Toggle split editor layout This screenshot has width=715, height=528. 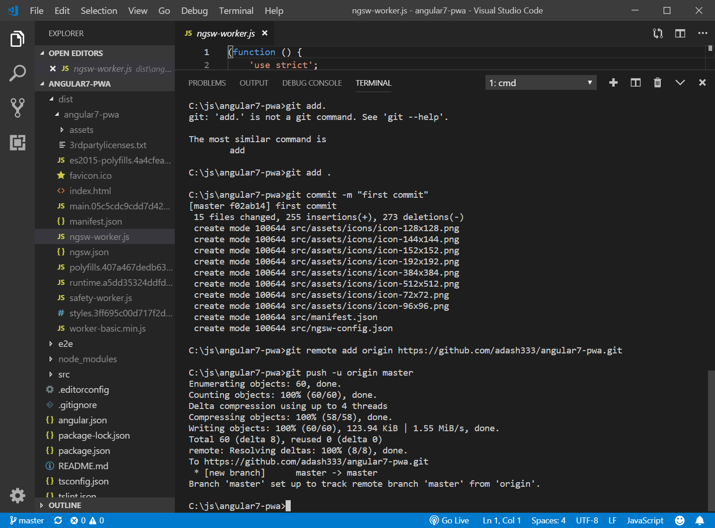pyautogui.click(x=680, y=33)
